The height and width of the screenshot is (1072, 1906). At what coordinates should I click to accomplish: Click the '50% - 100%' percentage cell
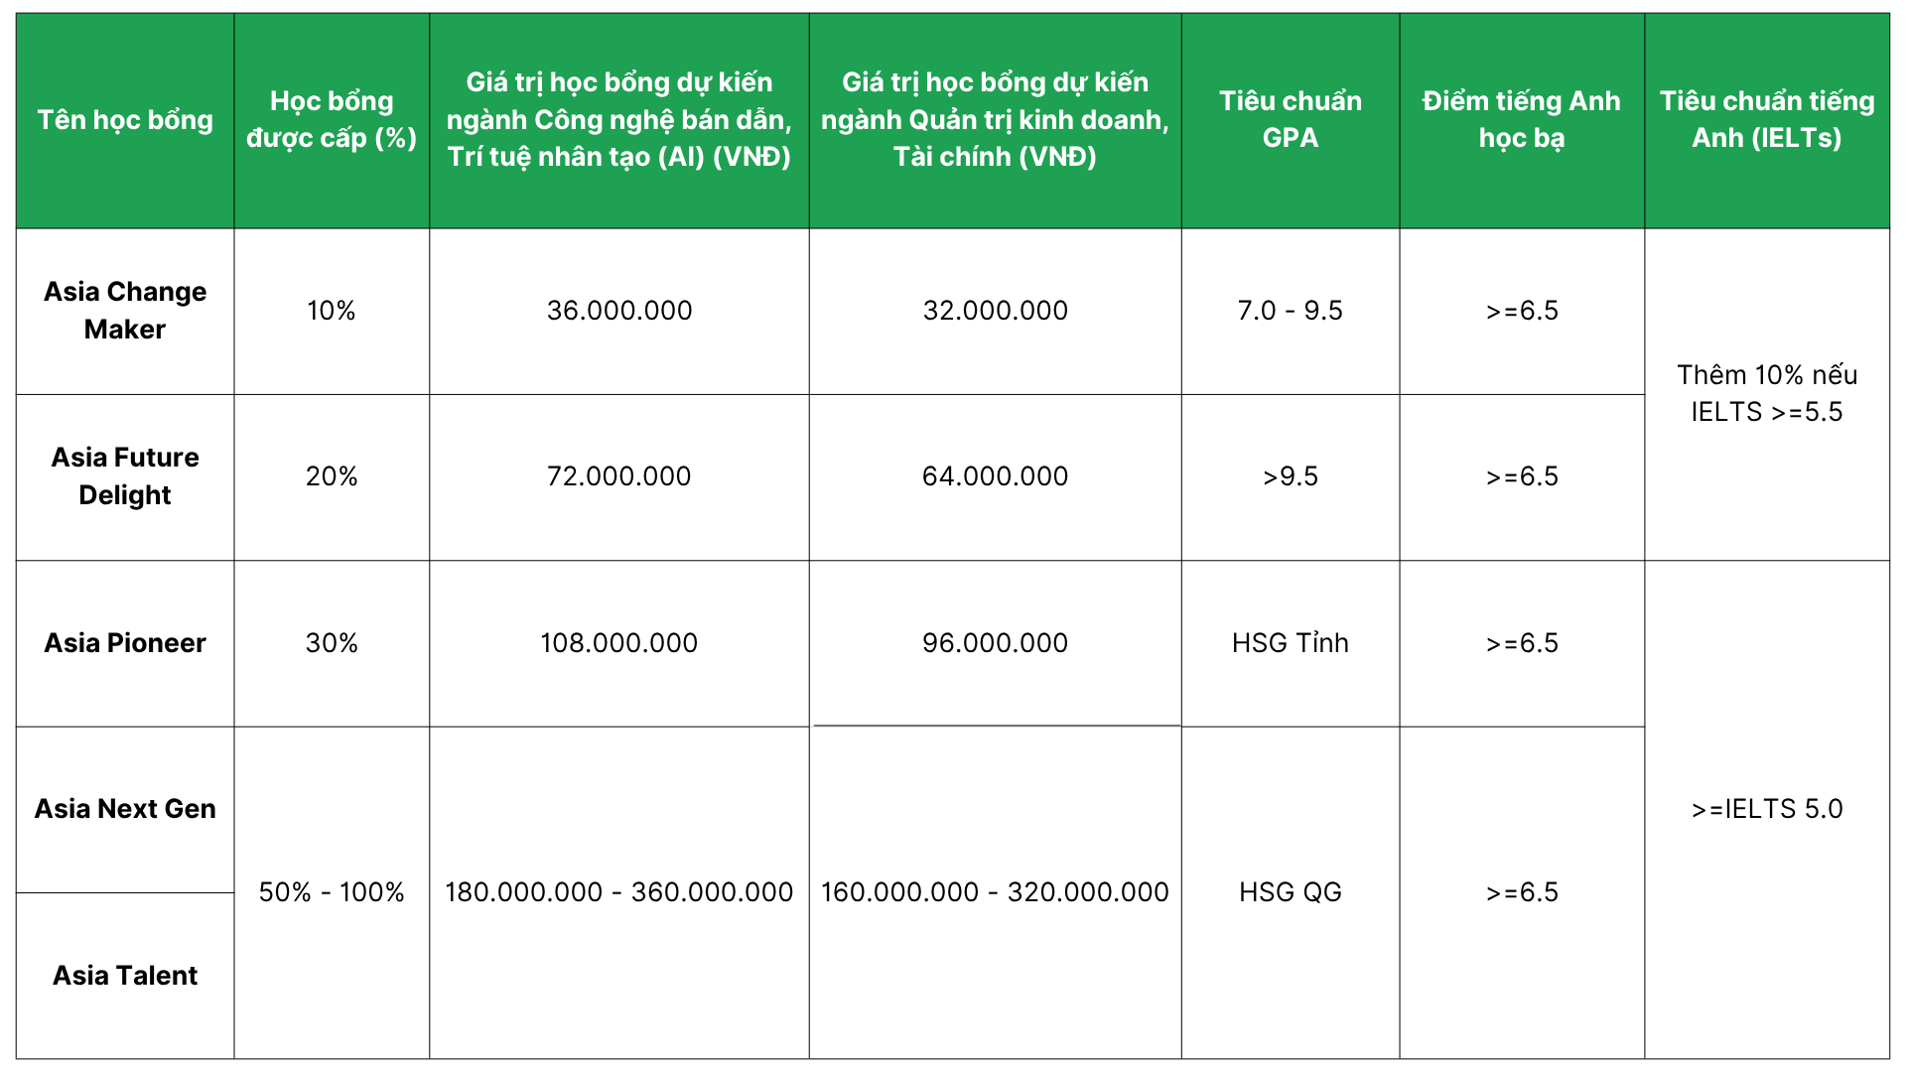tap(332, 892)
